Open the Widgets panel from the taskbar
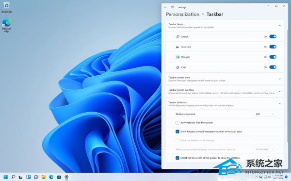291x181 pixels. tap(29, 177)
